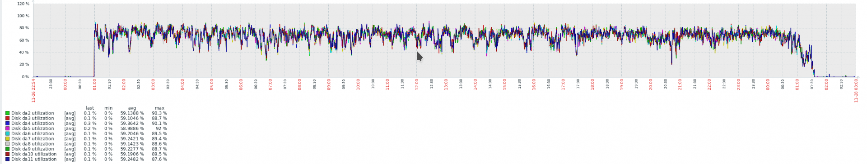Click the 80 % y-axis label
The height and width of the screenshot is (164, 867).
(x=24, y=28)
